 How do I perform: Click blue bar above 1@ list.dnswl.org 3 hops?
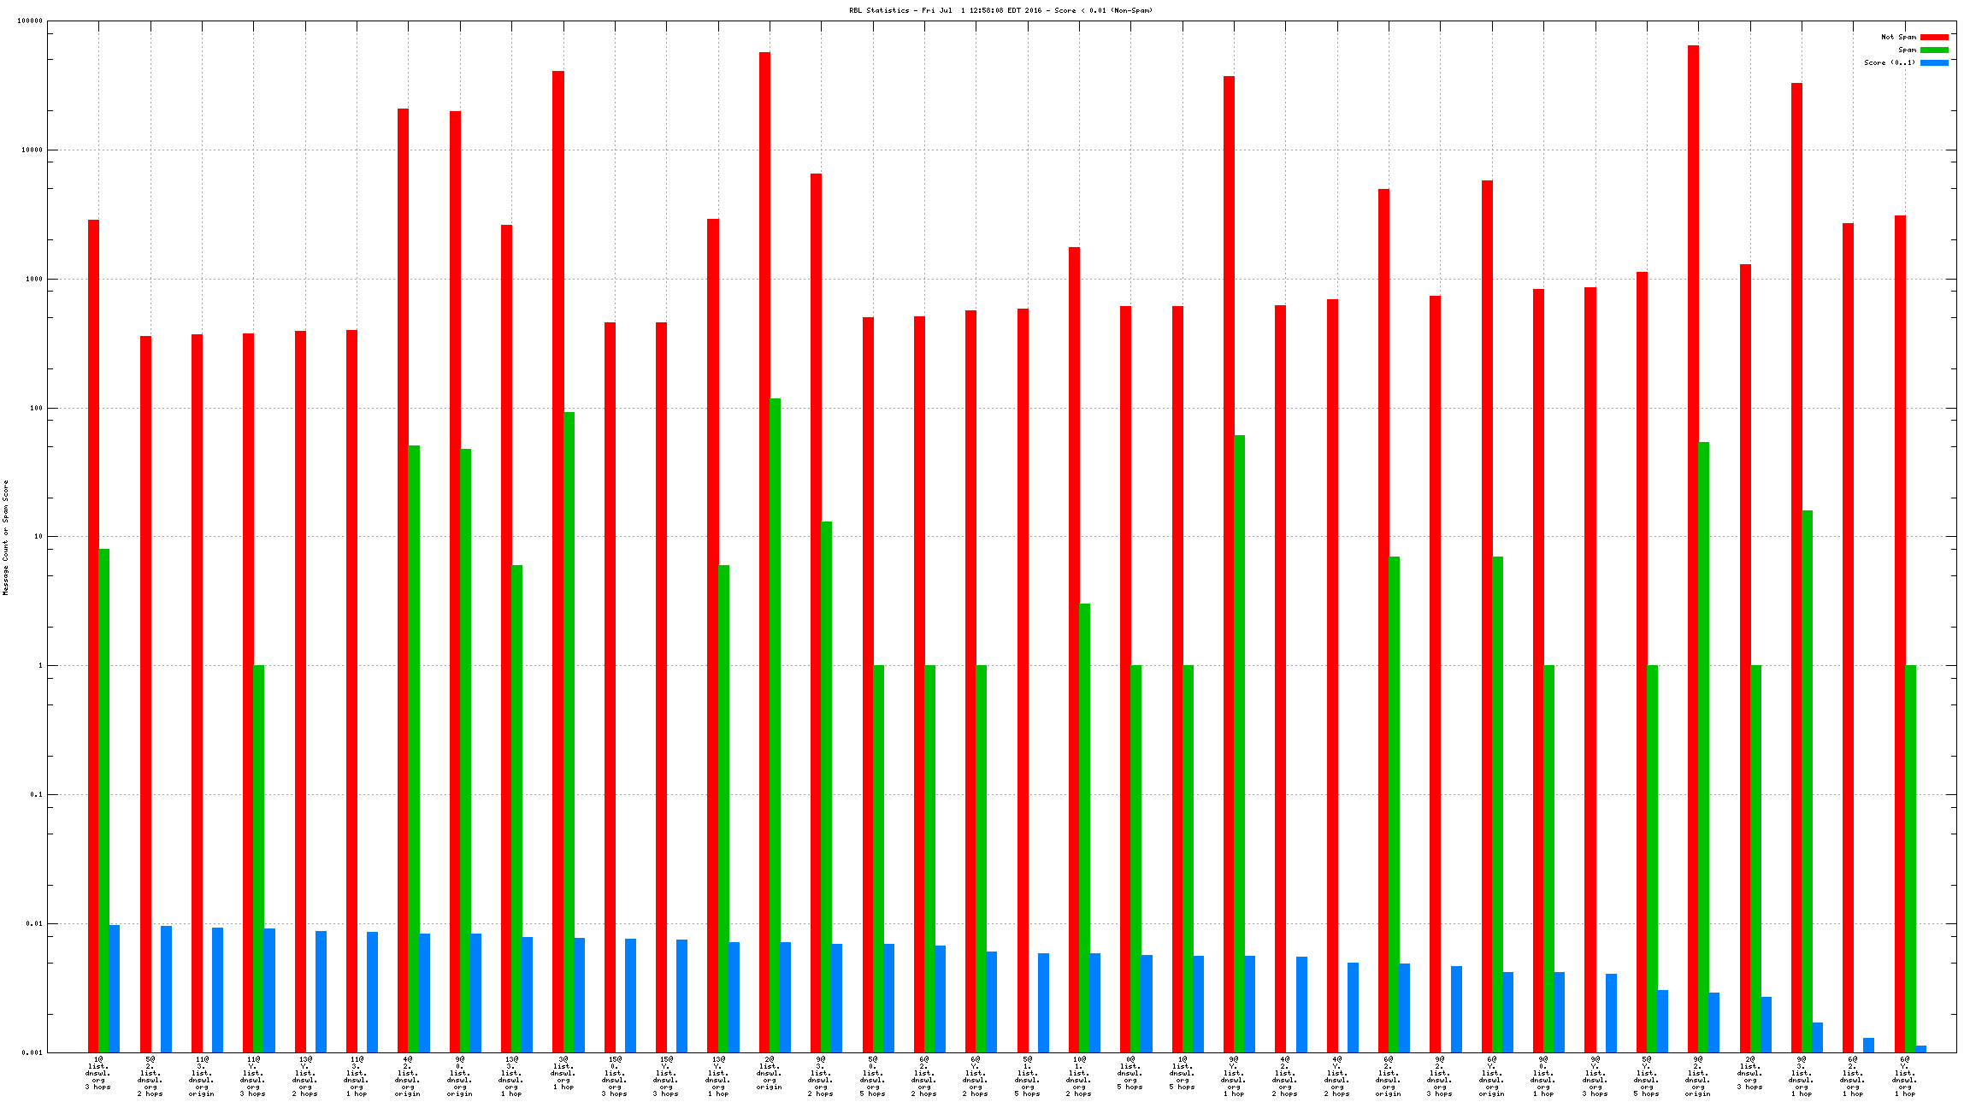[115, 987]
